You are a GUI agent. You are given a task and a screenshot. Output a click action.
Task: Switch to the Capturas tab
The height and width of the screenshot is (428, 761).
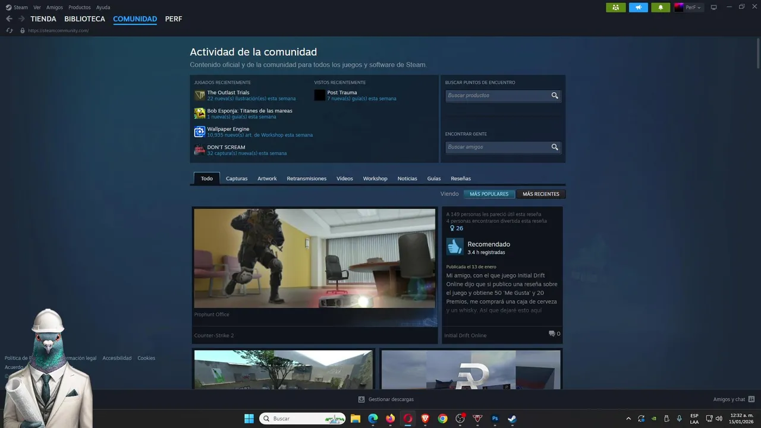(x=237, y=178)
